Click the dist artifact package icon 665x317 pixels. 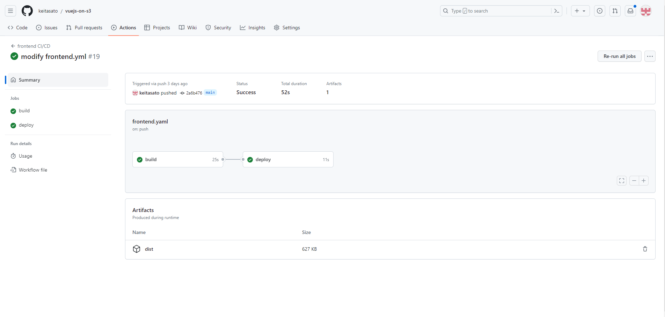pyautogui.click(x=137, y=249)
